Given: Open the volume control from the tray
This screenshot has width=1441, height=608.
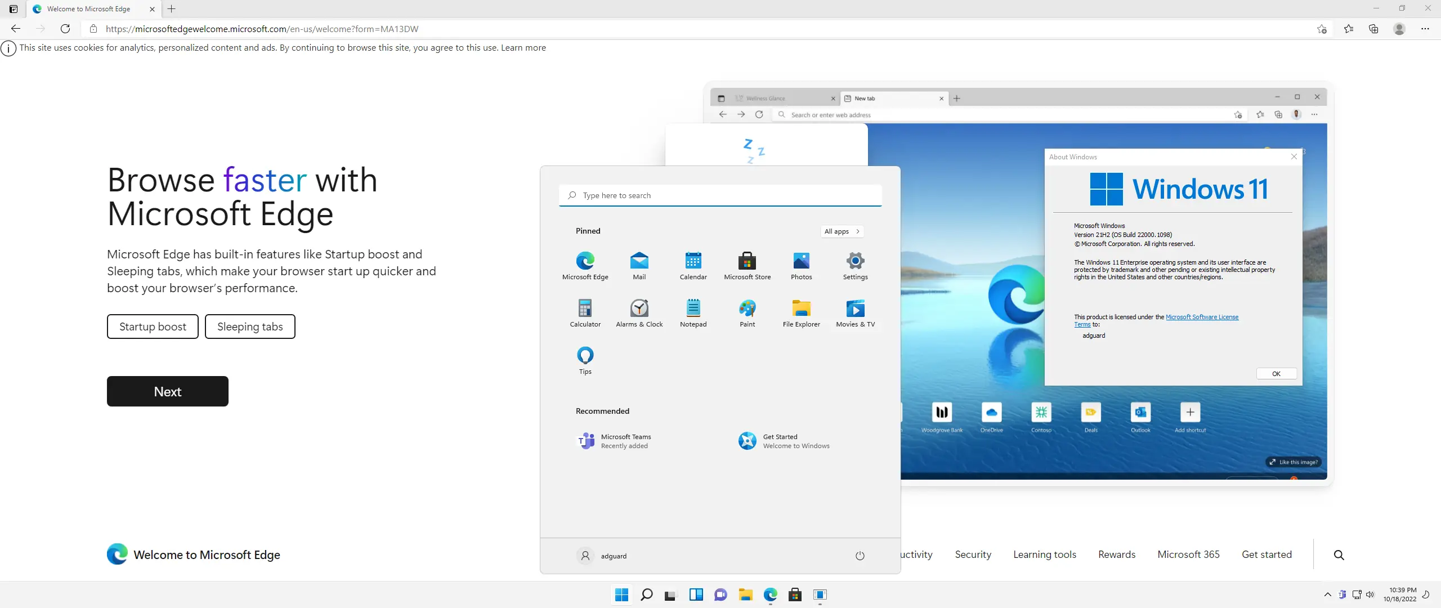Looking at the screenshot, I should tap(1370, 594).
